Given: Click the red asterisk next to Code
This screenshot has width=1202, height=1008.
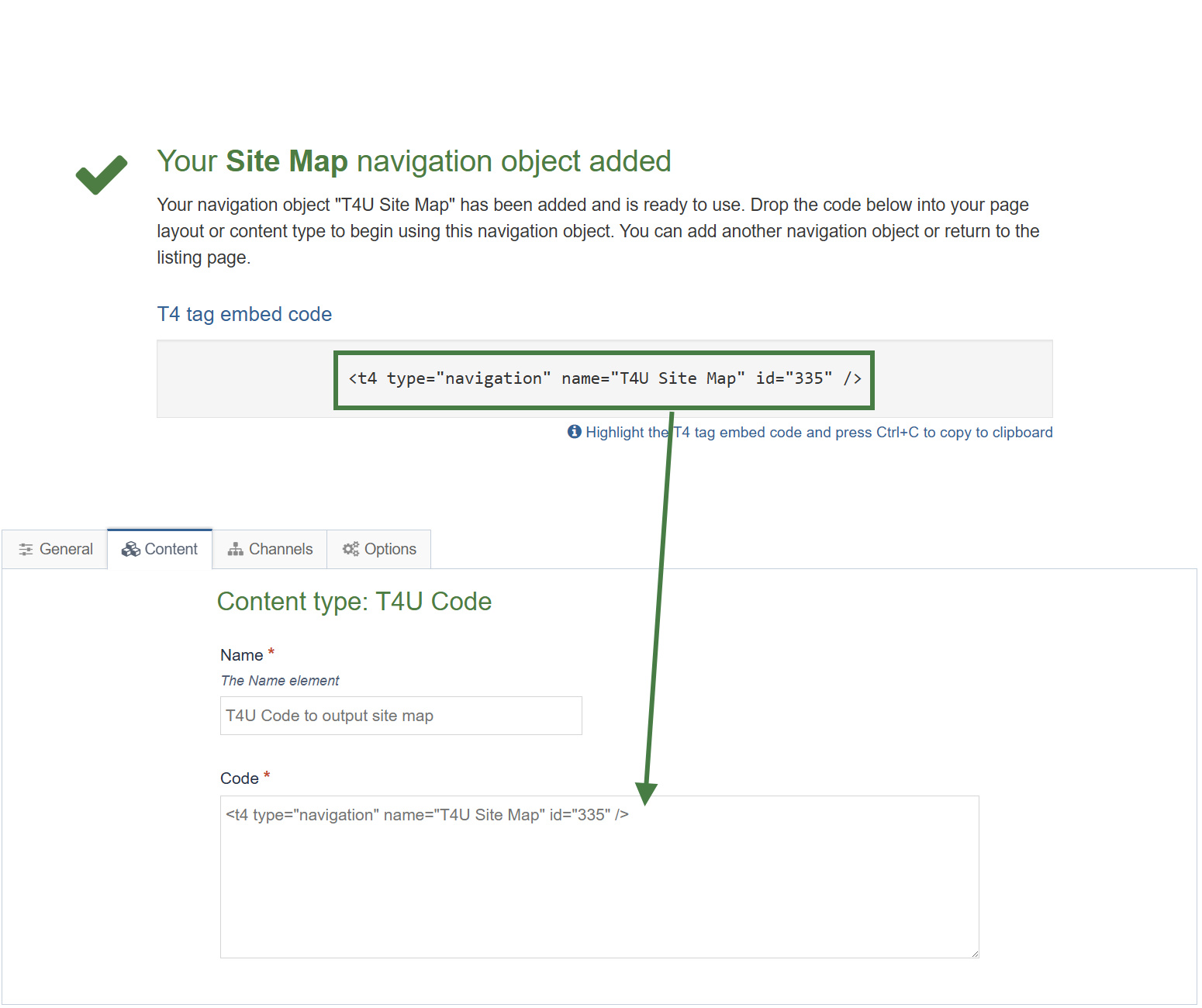Looking at the screenshot, I should coord(268,775).
